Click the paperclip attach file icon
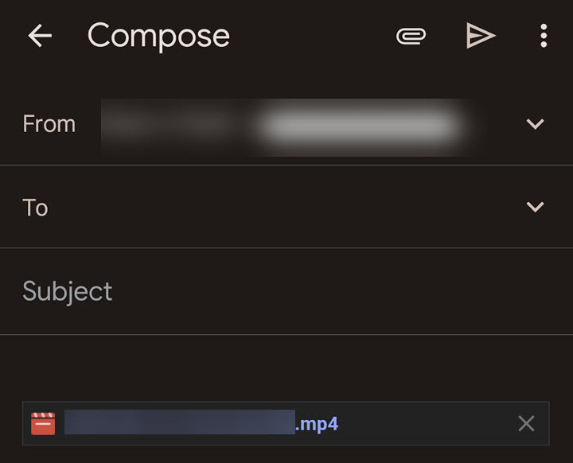Viewport: 573px width, 463px height. tap(411, 36)
